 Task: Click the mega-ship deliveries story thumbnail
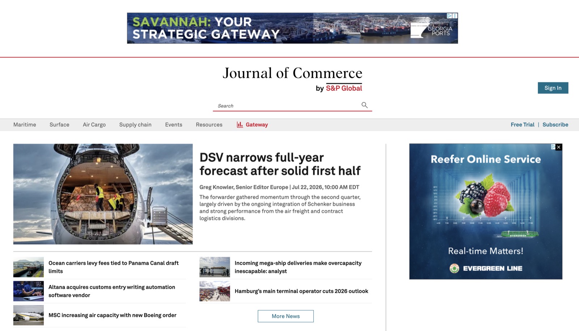click(215, 267)
